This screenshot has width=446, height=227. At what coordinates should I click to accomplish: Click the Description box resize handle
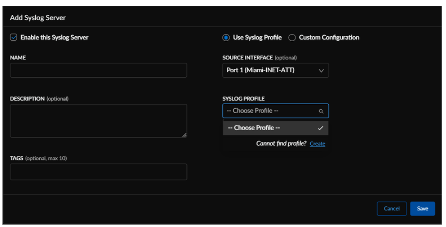pyautogui.click(x=185, y=135)
